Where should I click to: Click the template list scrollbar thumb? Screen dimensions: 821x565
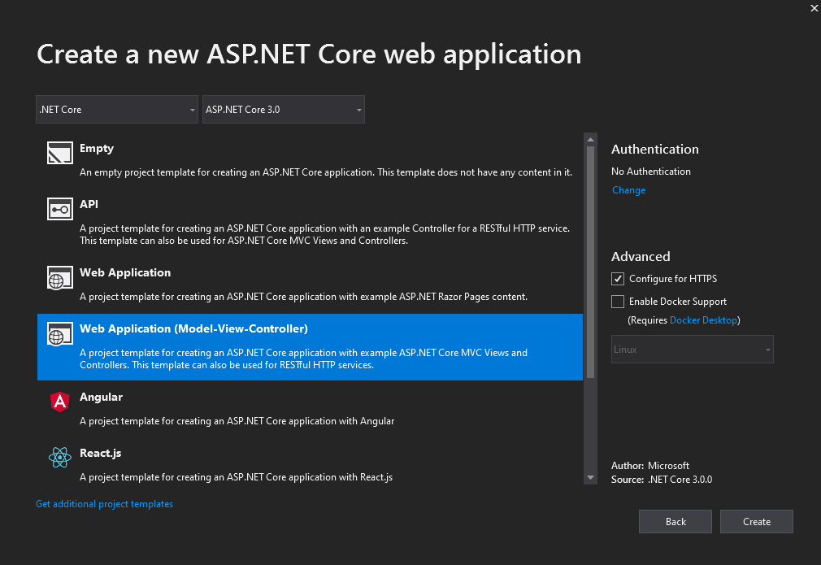[590, 262]
